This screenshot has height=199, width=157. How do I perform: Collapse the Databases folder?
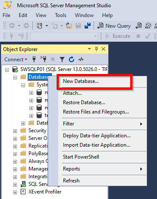(x=15, y=77)
